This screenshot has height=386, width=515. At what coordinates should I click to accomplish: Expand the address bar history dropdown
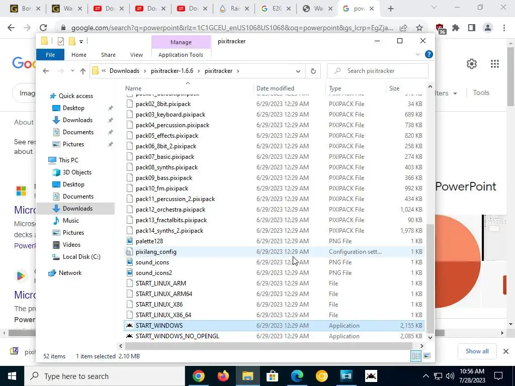tap(298, 71)
